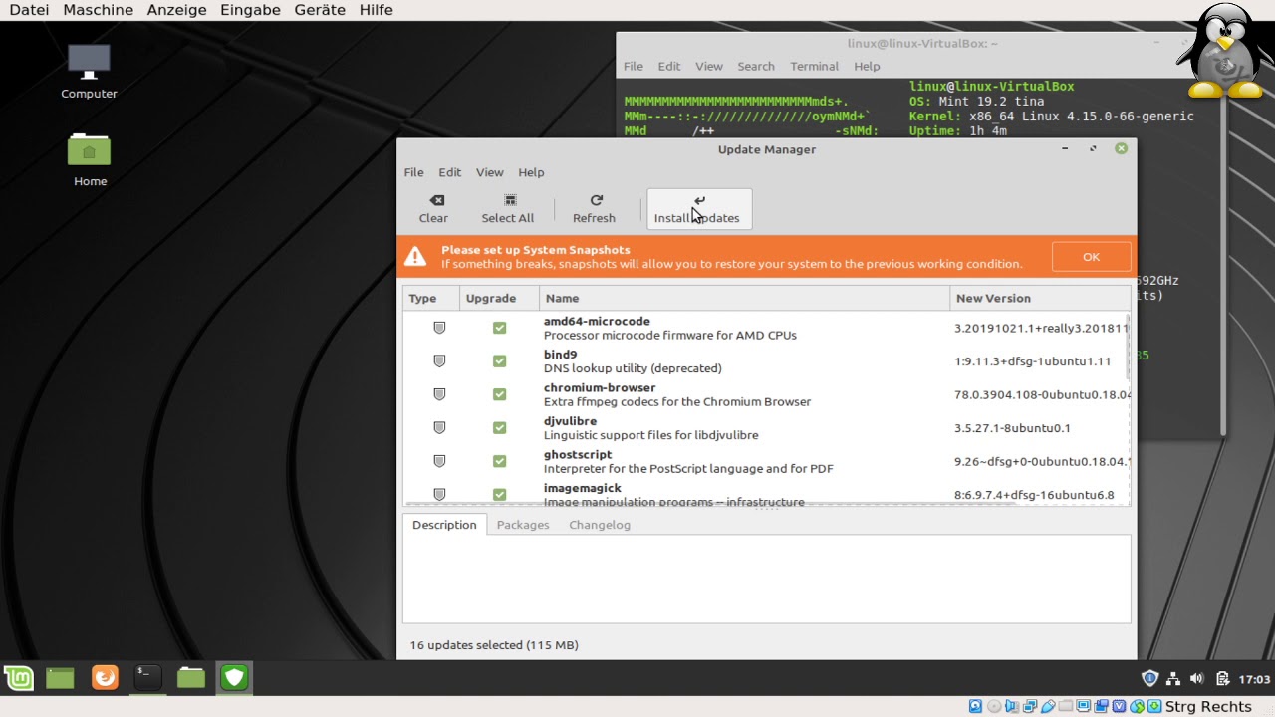Click the network tray icon
The image size is (1275, 717).
pos(1173,679)
